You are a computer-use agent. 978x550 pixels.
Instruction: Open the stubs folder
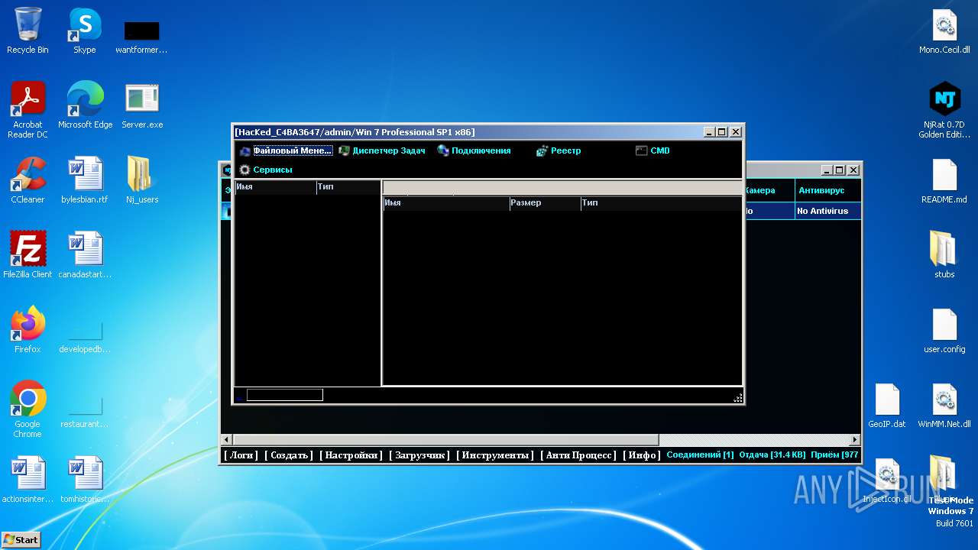pyautogui.click(x=944, y=255)
